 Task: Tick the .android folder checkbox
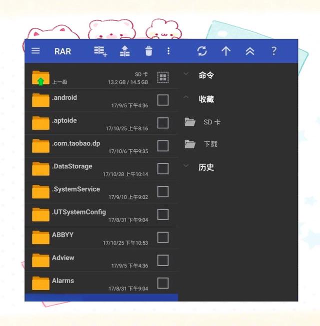click(x=163, y=100)
